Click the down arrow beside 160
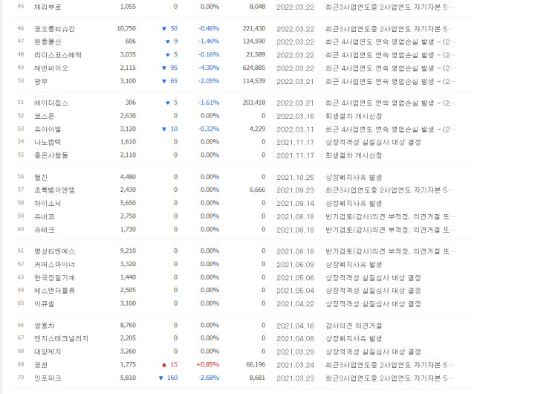 pyautogui.click(x=161, y=378)
